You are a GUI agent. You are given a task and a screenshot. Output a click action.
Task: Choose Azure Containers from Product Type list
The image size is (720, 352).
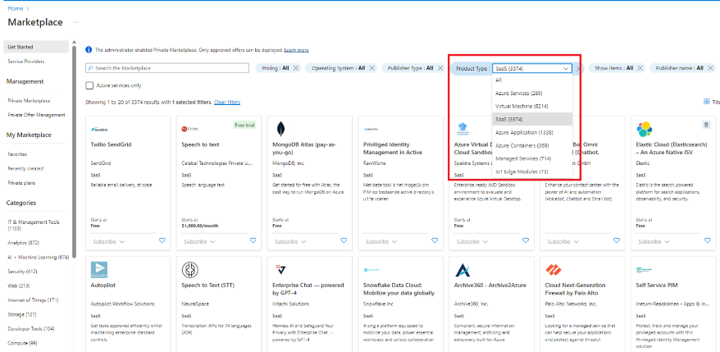coord(522,145)
